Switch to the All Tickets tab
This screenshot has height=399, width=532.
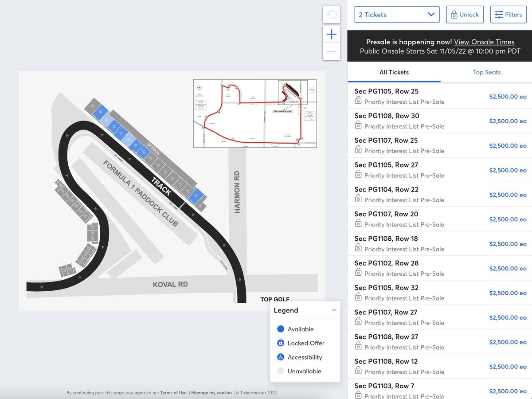click(x=394, y=72)
